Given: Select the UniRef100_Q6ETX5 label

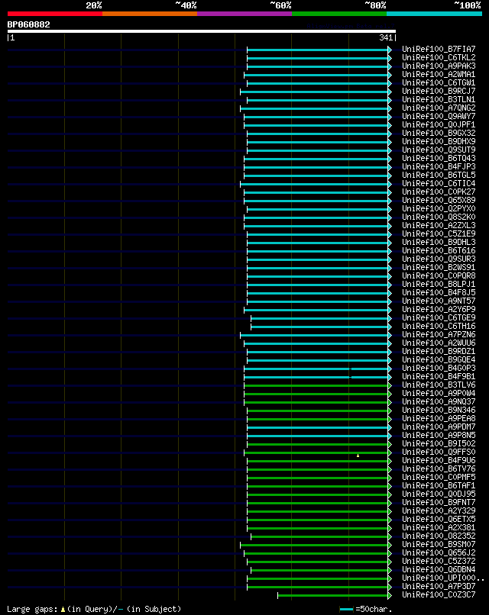Looking at the screenshot, I should point(439,520).
